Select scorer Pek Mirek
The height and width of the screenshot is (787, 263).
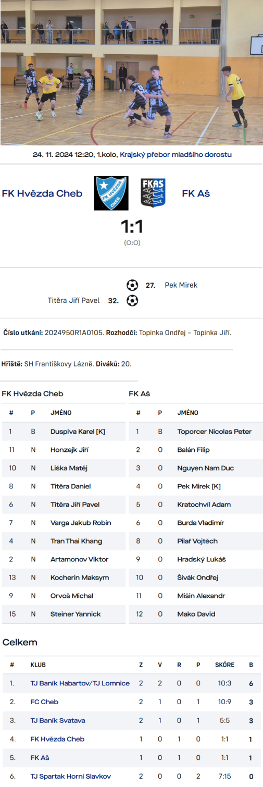pos(181,285)
